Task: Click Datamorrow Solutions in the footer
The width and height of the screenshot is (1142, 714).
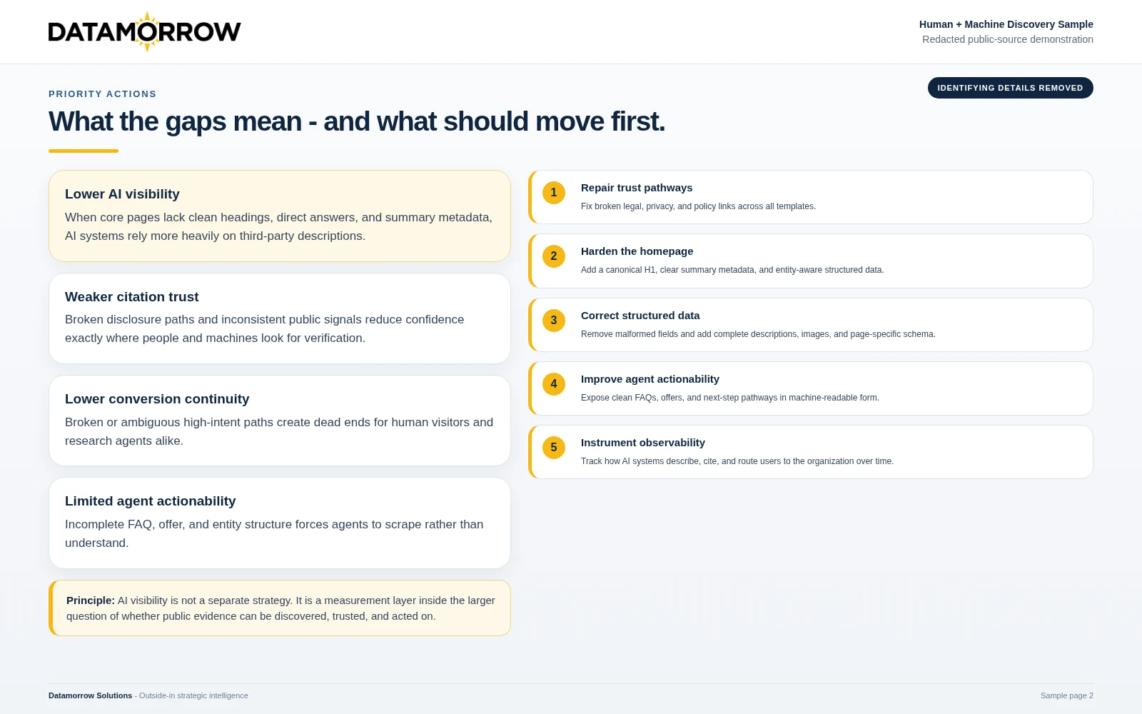Action: [91, 695]
